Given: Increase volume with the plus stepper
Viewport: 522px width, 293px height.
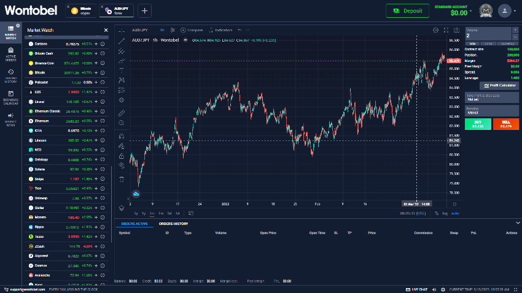Looking at the screenshot, I should (515, 30).
